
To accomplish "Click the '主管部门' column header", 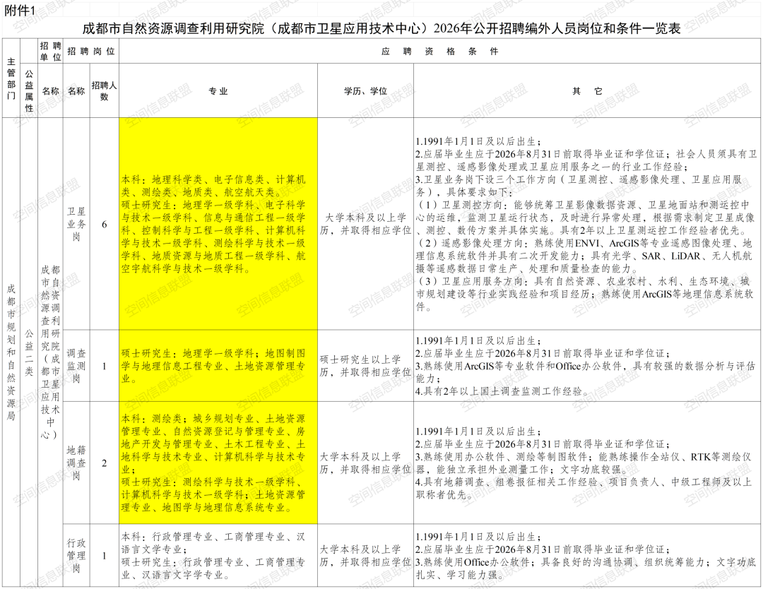I will [11, 78].
